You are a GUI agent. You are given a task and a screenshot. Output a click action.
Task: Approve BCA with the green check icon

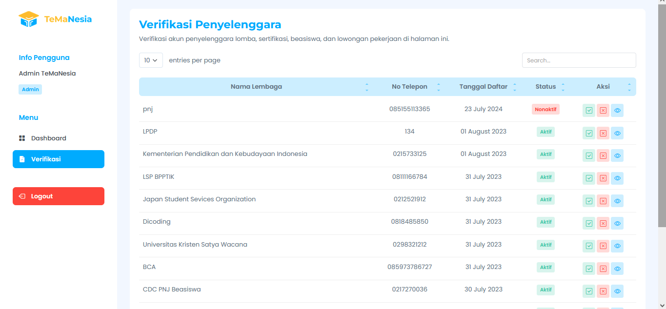pyautogui.click(x=589, y=269)
